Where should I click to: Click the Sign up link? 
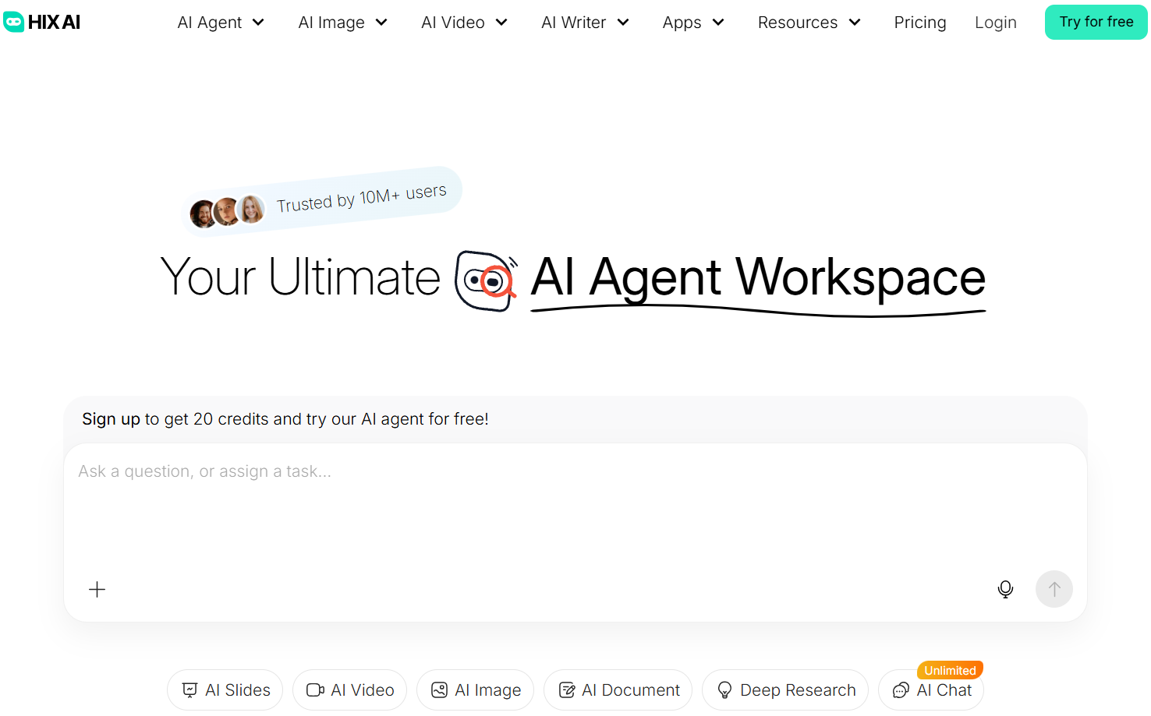point(111,419)
